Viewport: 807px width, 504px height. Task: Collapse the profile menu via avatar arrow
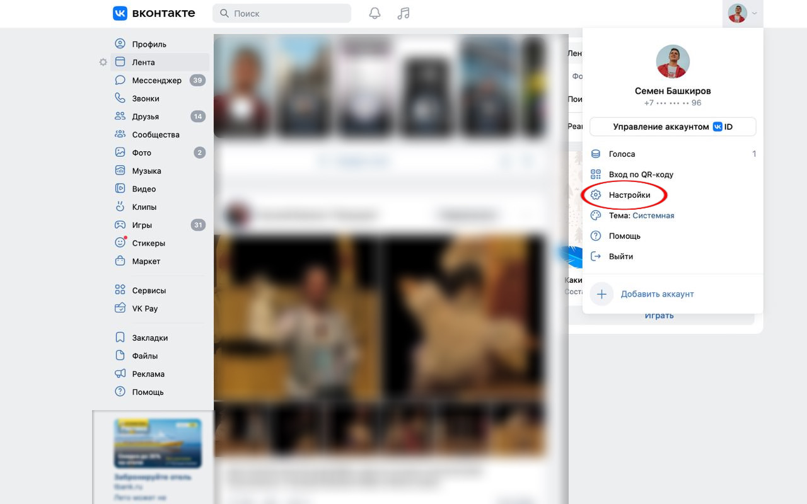pos(743,13)
